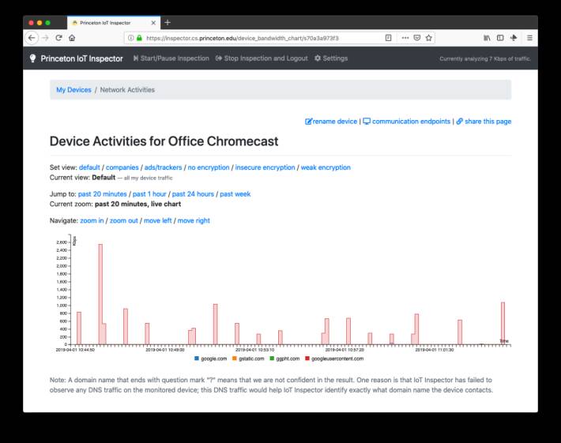This screenshot has height=443, width=561.
Task: Go to My Devices breadcrumb
Action: tap(73, 90)
